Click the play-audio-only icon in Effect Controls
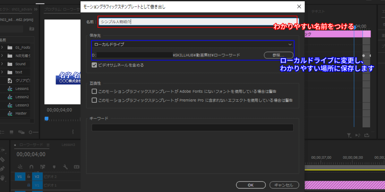 click(358, 136)
